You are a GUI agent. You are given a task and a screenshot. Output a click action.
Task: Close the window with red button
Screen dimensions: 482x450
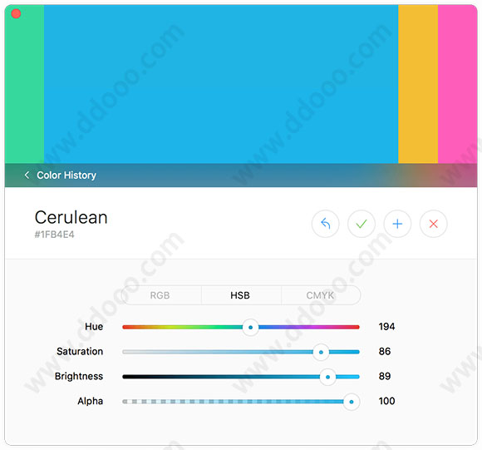(x=16, y=13)
